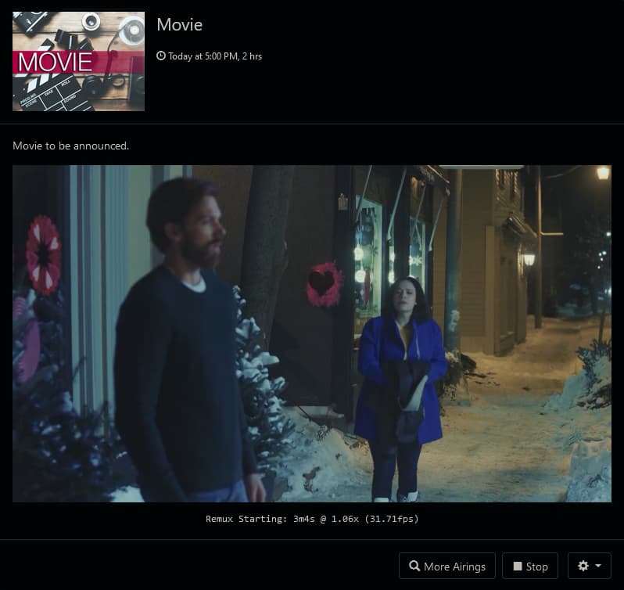Viewport: 624px width, 590px height.
Task: Click the magnifying glass search icon
Action: 414,566
